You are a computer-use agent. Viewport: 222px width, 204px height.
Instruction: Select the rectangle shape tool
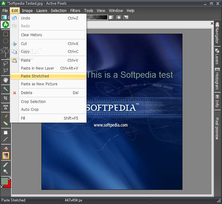[6, 133]
